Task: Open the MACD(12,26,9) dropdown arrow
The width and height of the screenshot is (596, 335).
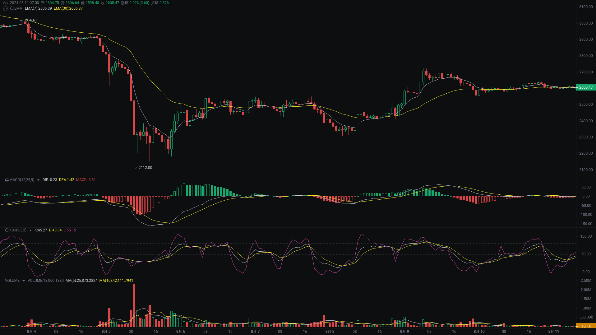Action: coord(38,180)
